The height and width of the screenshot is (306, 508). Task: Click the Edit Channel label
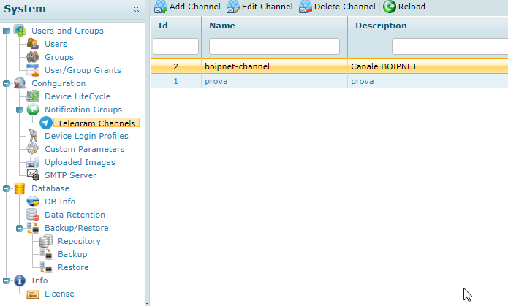pos(268,7)
